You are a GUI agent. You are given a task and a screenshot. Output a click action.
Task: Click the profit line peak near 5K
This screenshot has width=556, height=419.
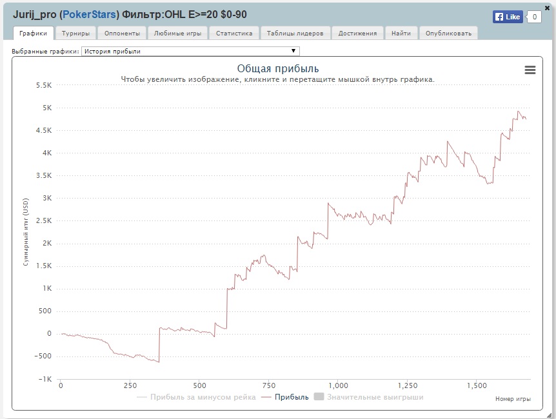tap(519, 112)
